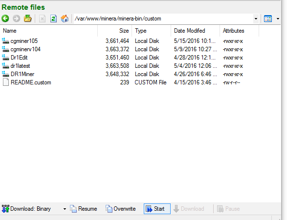287x220 pixels.
Task: Select the file name cgminerv104
Action: (x=25, y=49)
